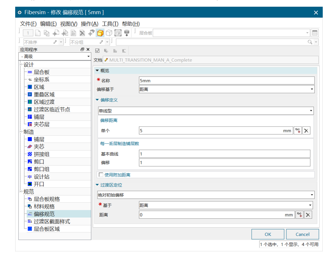Image resolution: width=329 pixels, height=255 pixels.
Task: Open 层合板 in the design tree
Action: pyautogui.click(x=42, y=72)
